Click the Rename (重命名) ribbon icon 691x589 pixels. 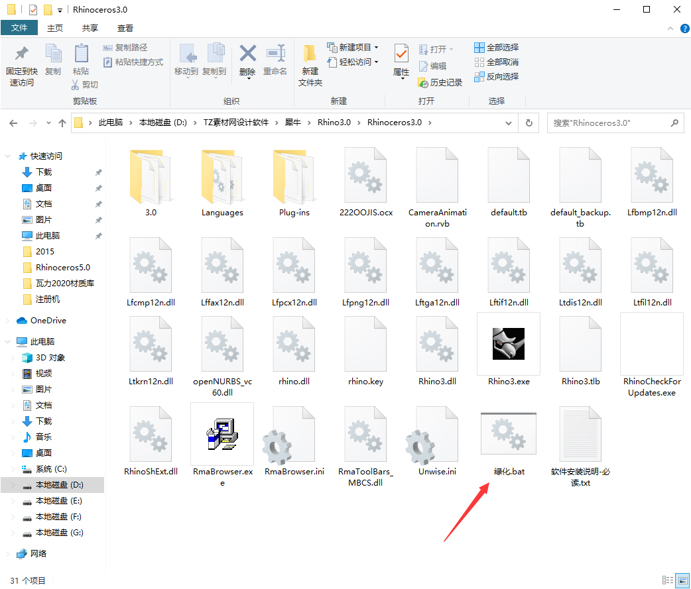275,60
